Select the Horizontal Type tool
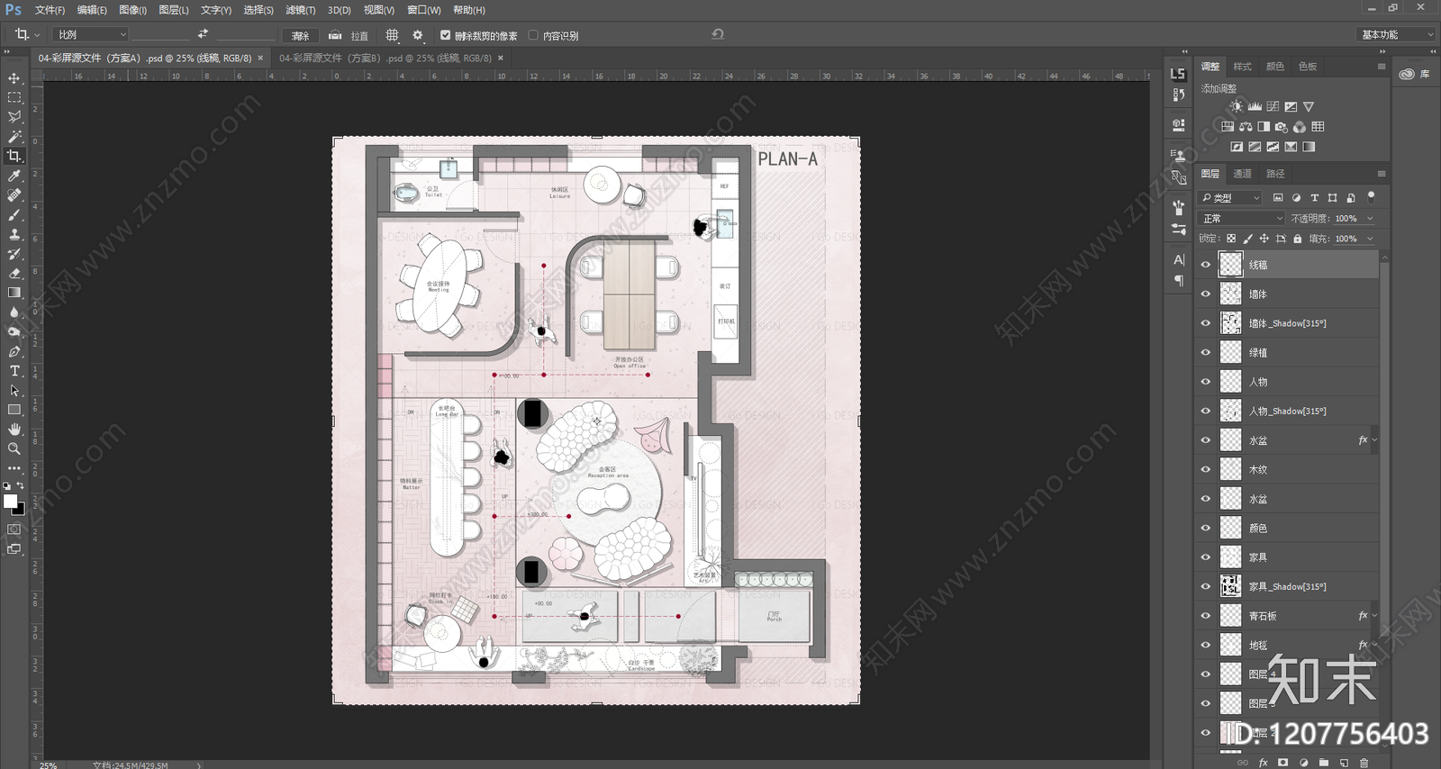Viewport: 1441px width, 769px height. (14, 371)
